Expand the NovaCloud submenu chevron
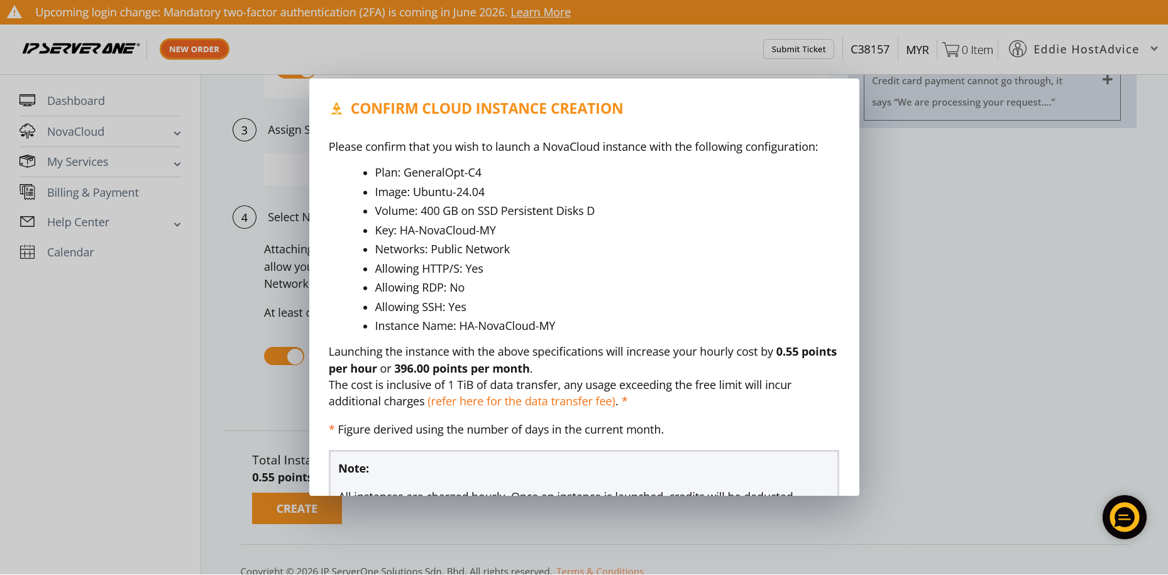This screenshot has height=575, width=1168. [x=177, y=133]
